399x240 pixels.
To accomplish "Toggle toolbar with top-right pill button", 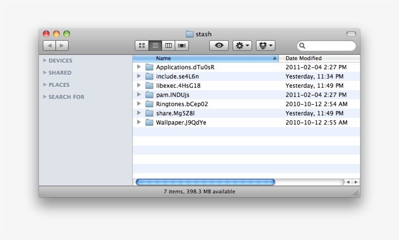I will point(351,34).
